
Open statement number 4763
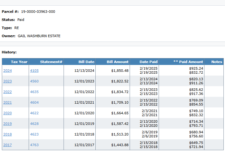[34, 145]
